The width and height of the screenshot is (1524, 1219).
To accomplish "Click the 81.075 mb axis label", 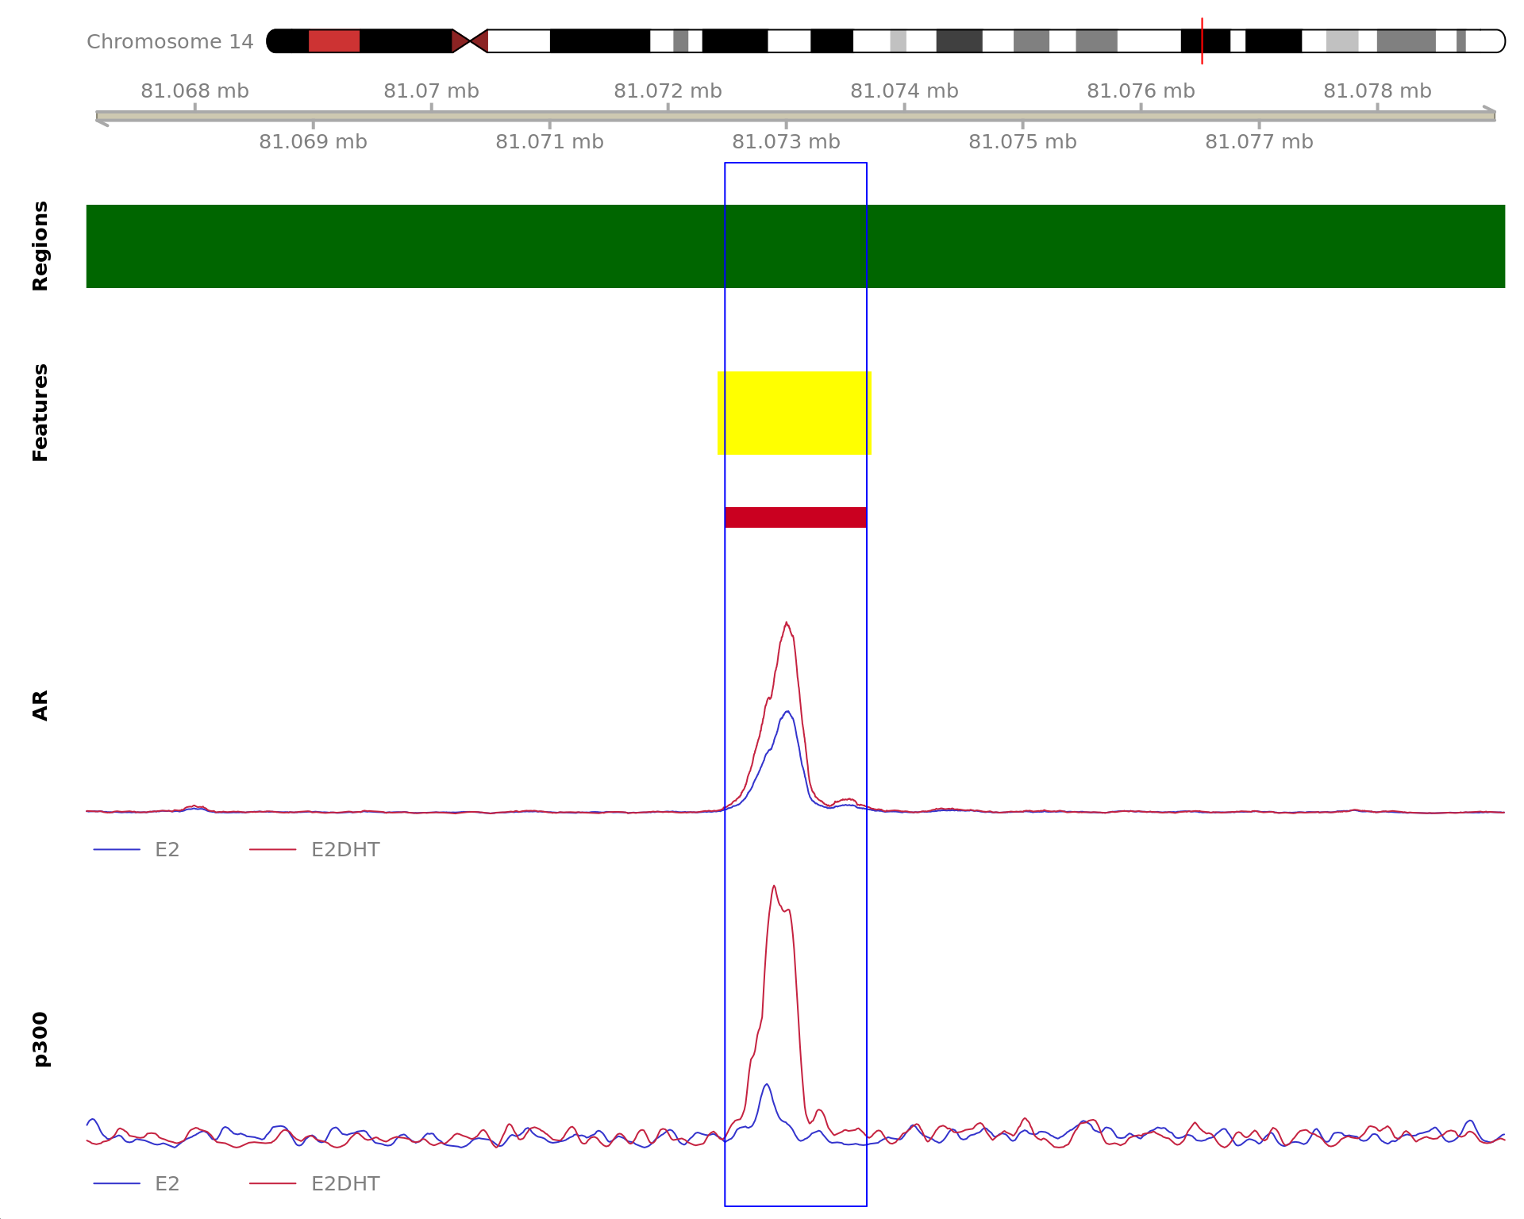I will [1022, 142].
